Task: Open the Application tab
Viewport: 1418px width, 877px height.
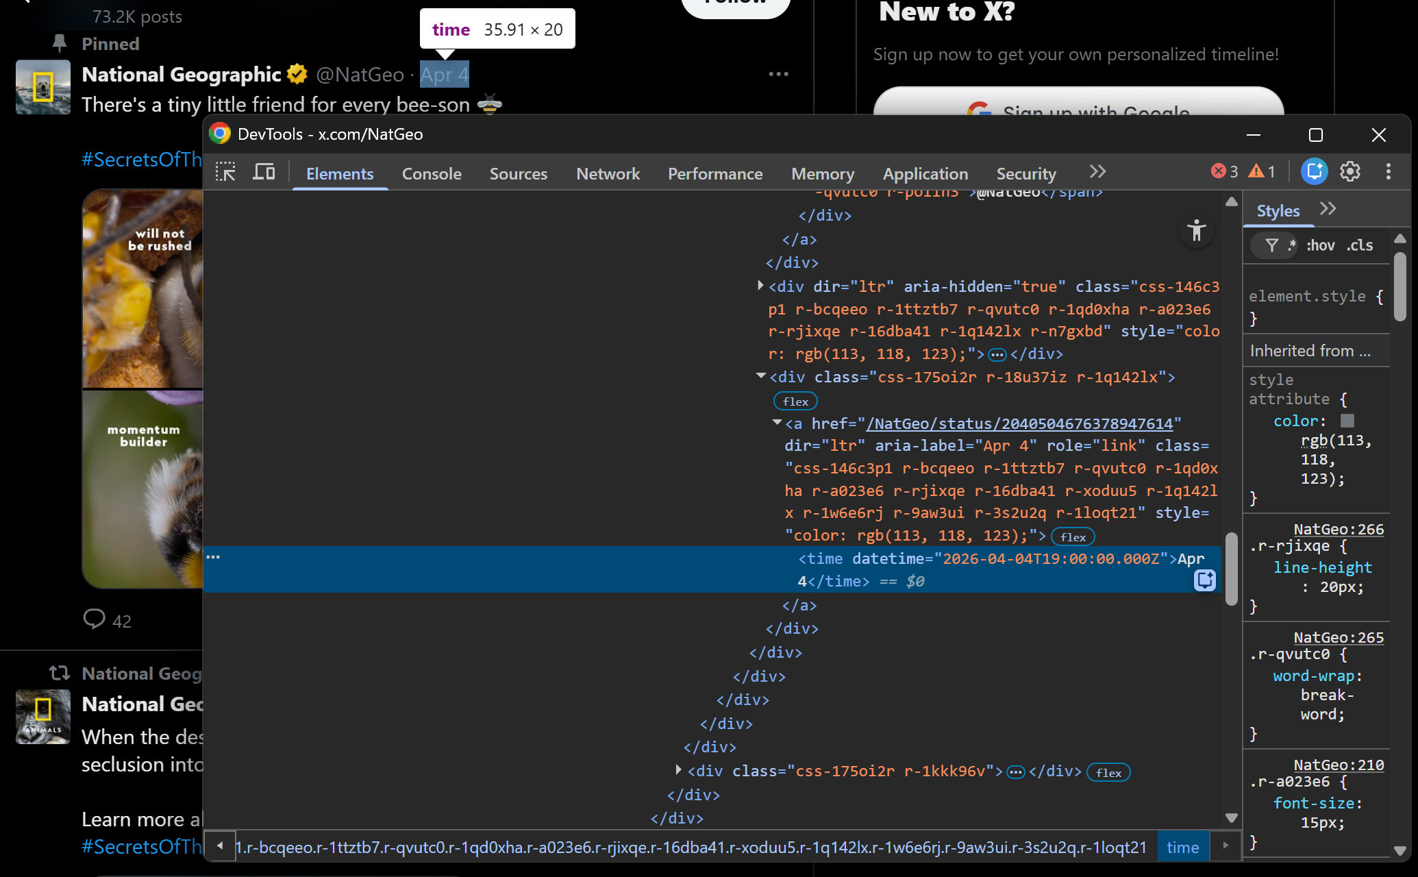Action: pos(925,174)
